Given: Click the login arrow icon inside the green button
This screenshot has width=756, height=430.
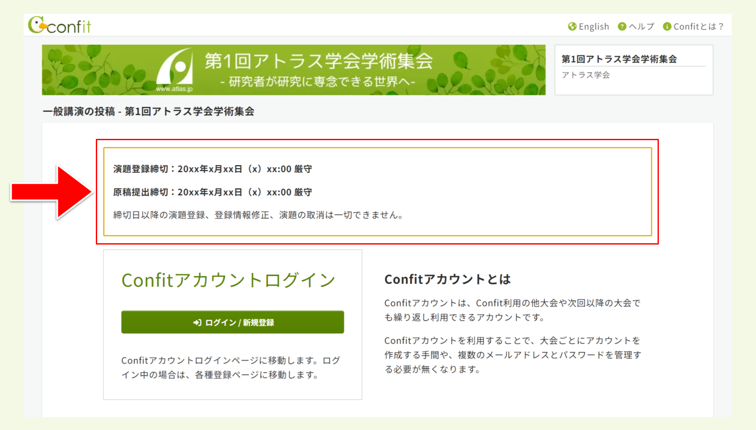Looking at the screenshot, I should click(197, 322).
